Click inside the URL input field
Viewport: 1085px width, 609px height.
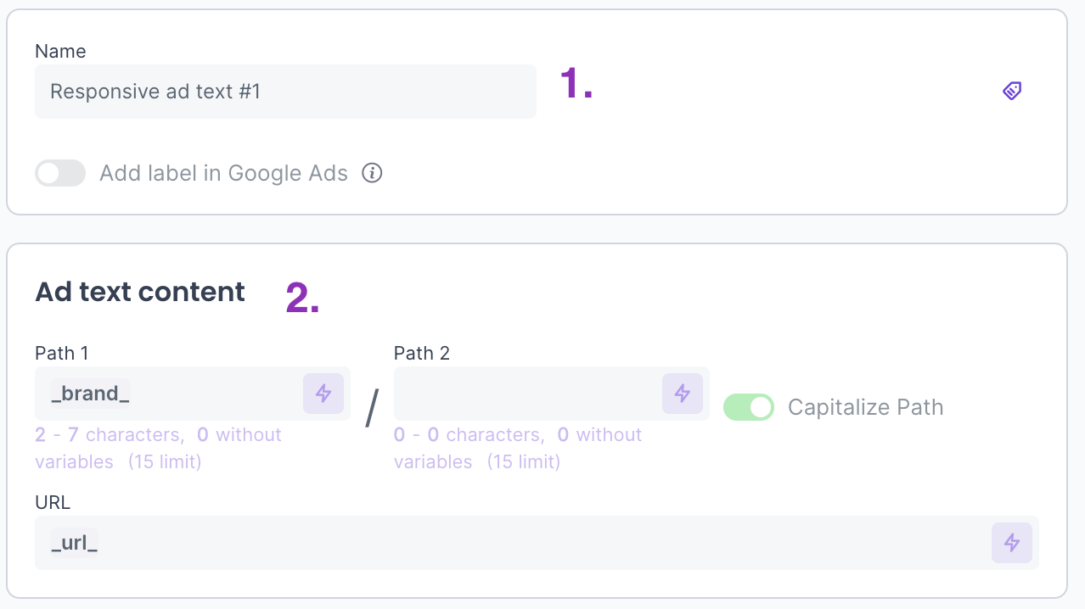coord(509,543)
